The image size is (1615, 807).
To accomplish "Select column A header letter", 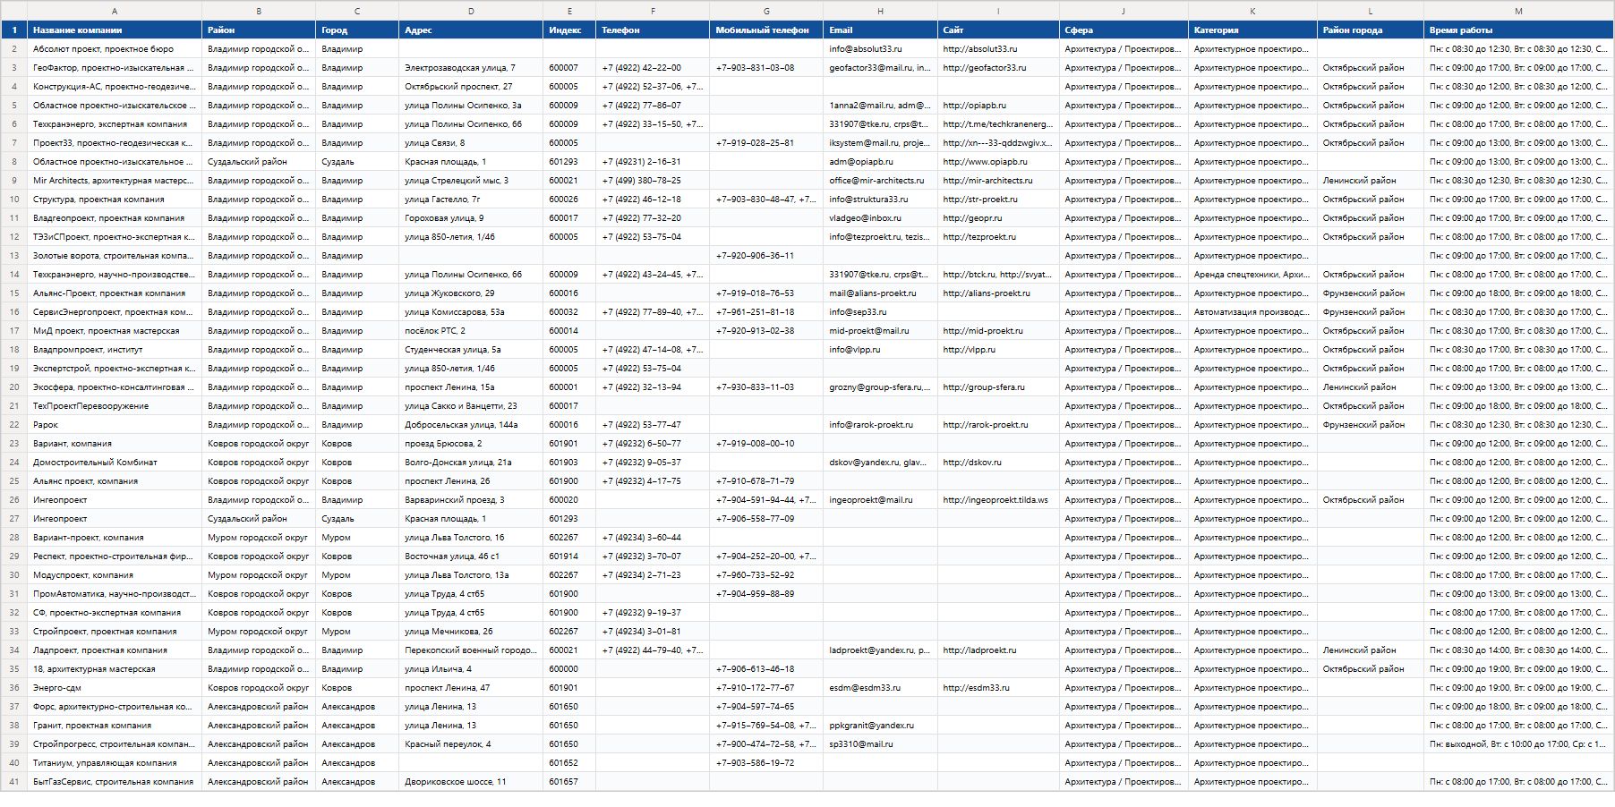I will point(115,12).
